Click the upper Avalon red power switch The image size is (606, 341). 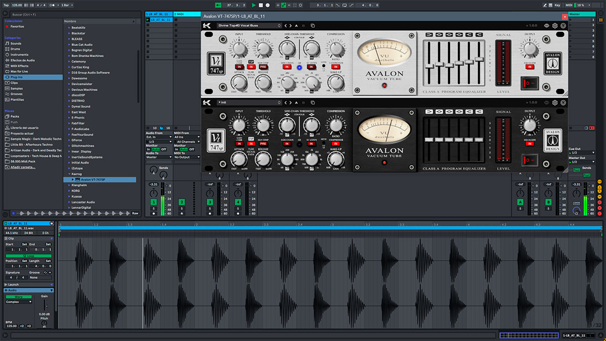(x=530, y=82)
